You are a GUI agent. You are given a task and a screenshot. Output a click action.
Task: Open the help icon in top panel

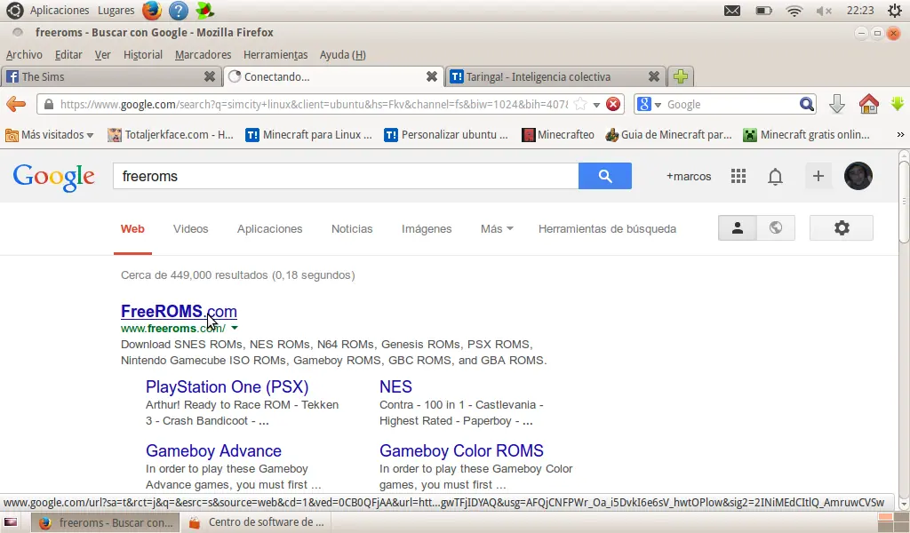pos(178,10)
